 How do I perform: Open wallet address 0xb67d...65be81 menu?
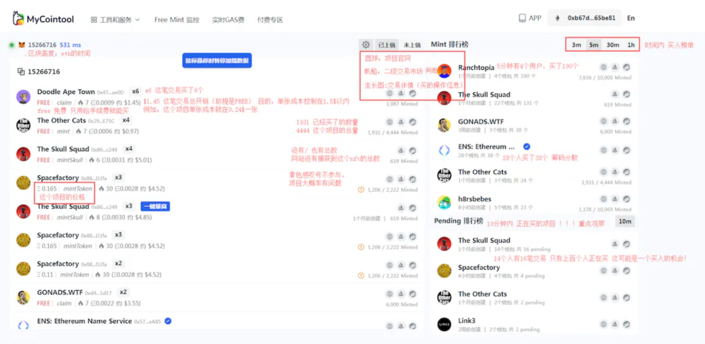click(x=584, y=18)
